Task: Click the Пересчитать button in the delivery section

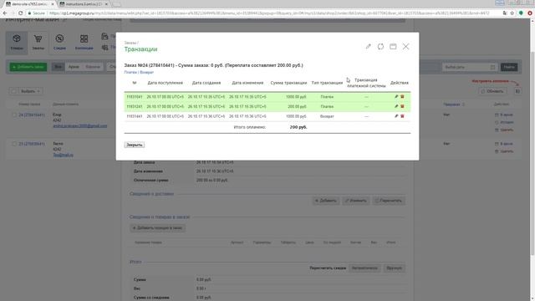Action: [x=389, y=201]
